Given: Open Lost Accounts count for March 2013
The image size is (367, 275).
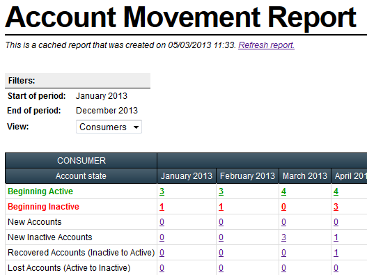Looking at the screenshot, I should tap(283, 268).
